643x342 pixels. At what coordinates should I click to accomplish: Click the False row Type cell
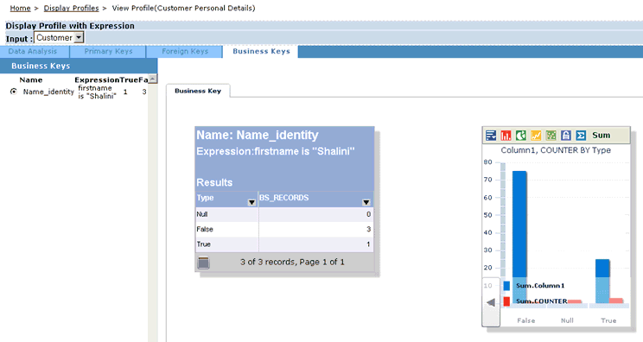(x=226, y=230)
